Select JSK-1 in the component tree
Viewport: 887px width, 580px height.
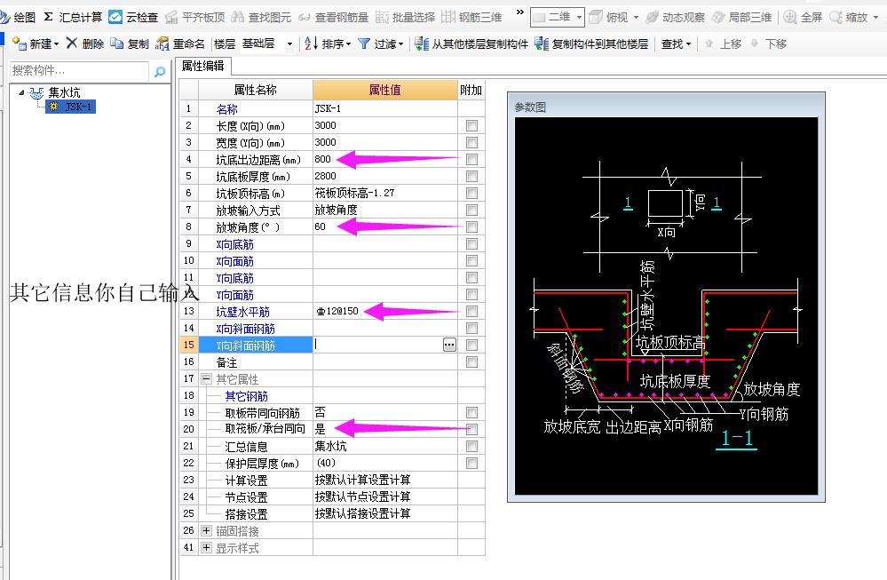coord(71,107)
